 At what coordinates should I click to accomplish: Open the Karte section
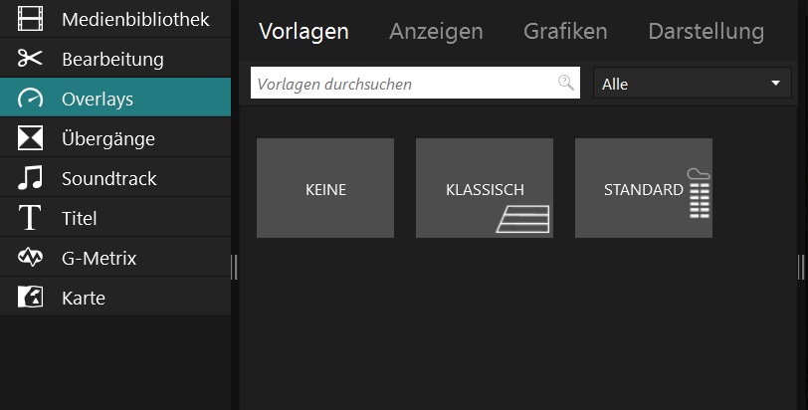coord(115,297)
